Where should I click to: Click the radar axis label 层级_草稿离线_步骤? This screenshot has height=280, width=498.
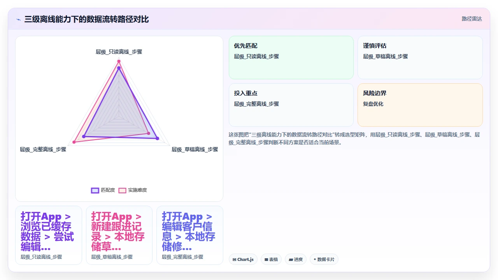(x=195, y=149)
